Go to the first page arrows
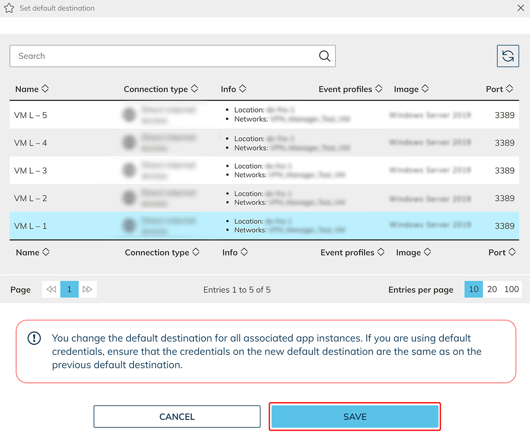 51,289
